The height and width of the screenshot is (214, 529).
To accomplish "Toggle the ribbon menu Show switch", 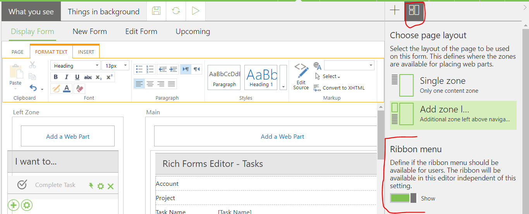I will [x=403, y=198].
